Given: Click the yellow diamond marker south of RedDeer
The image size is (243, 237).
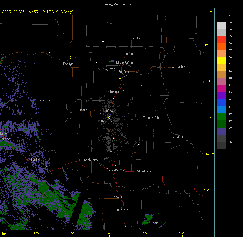Looking at the screenshot, I should point(120,79).
